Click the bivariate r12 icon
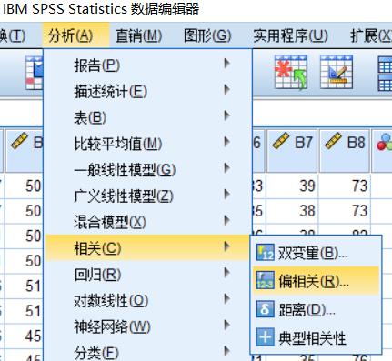This screenshot has height=361, width=392. pos(265,252)
